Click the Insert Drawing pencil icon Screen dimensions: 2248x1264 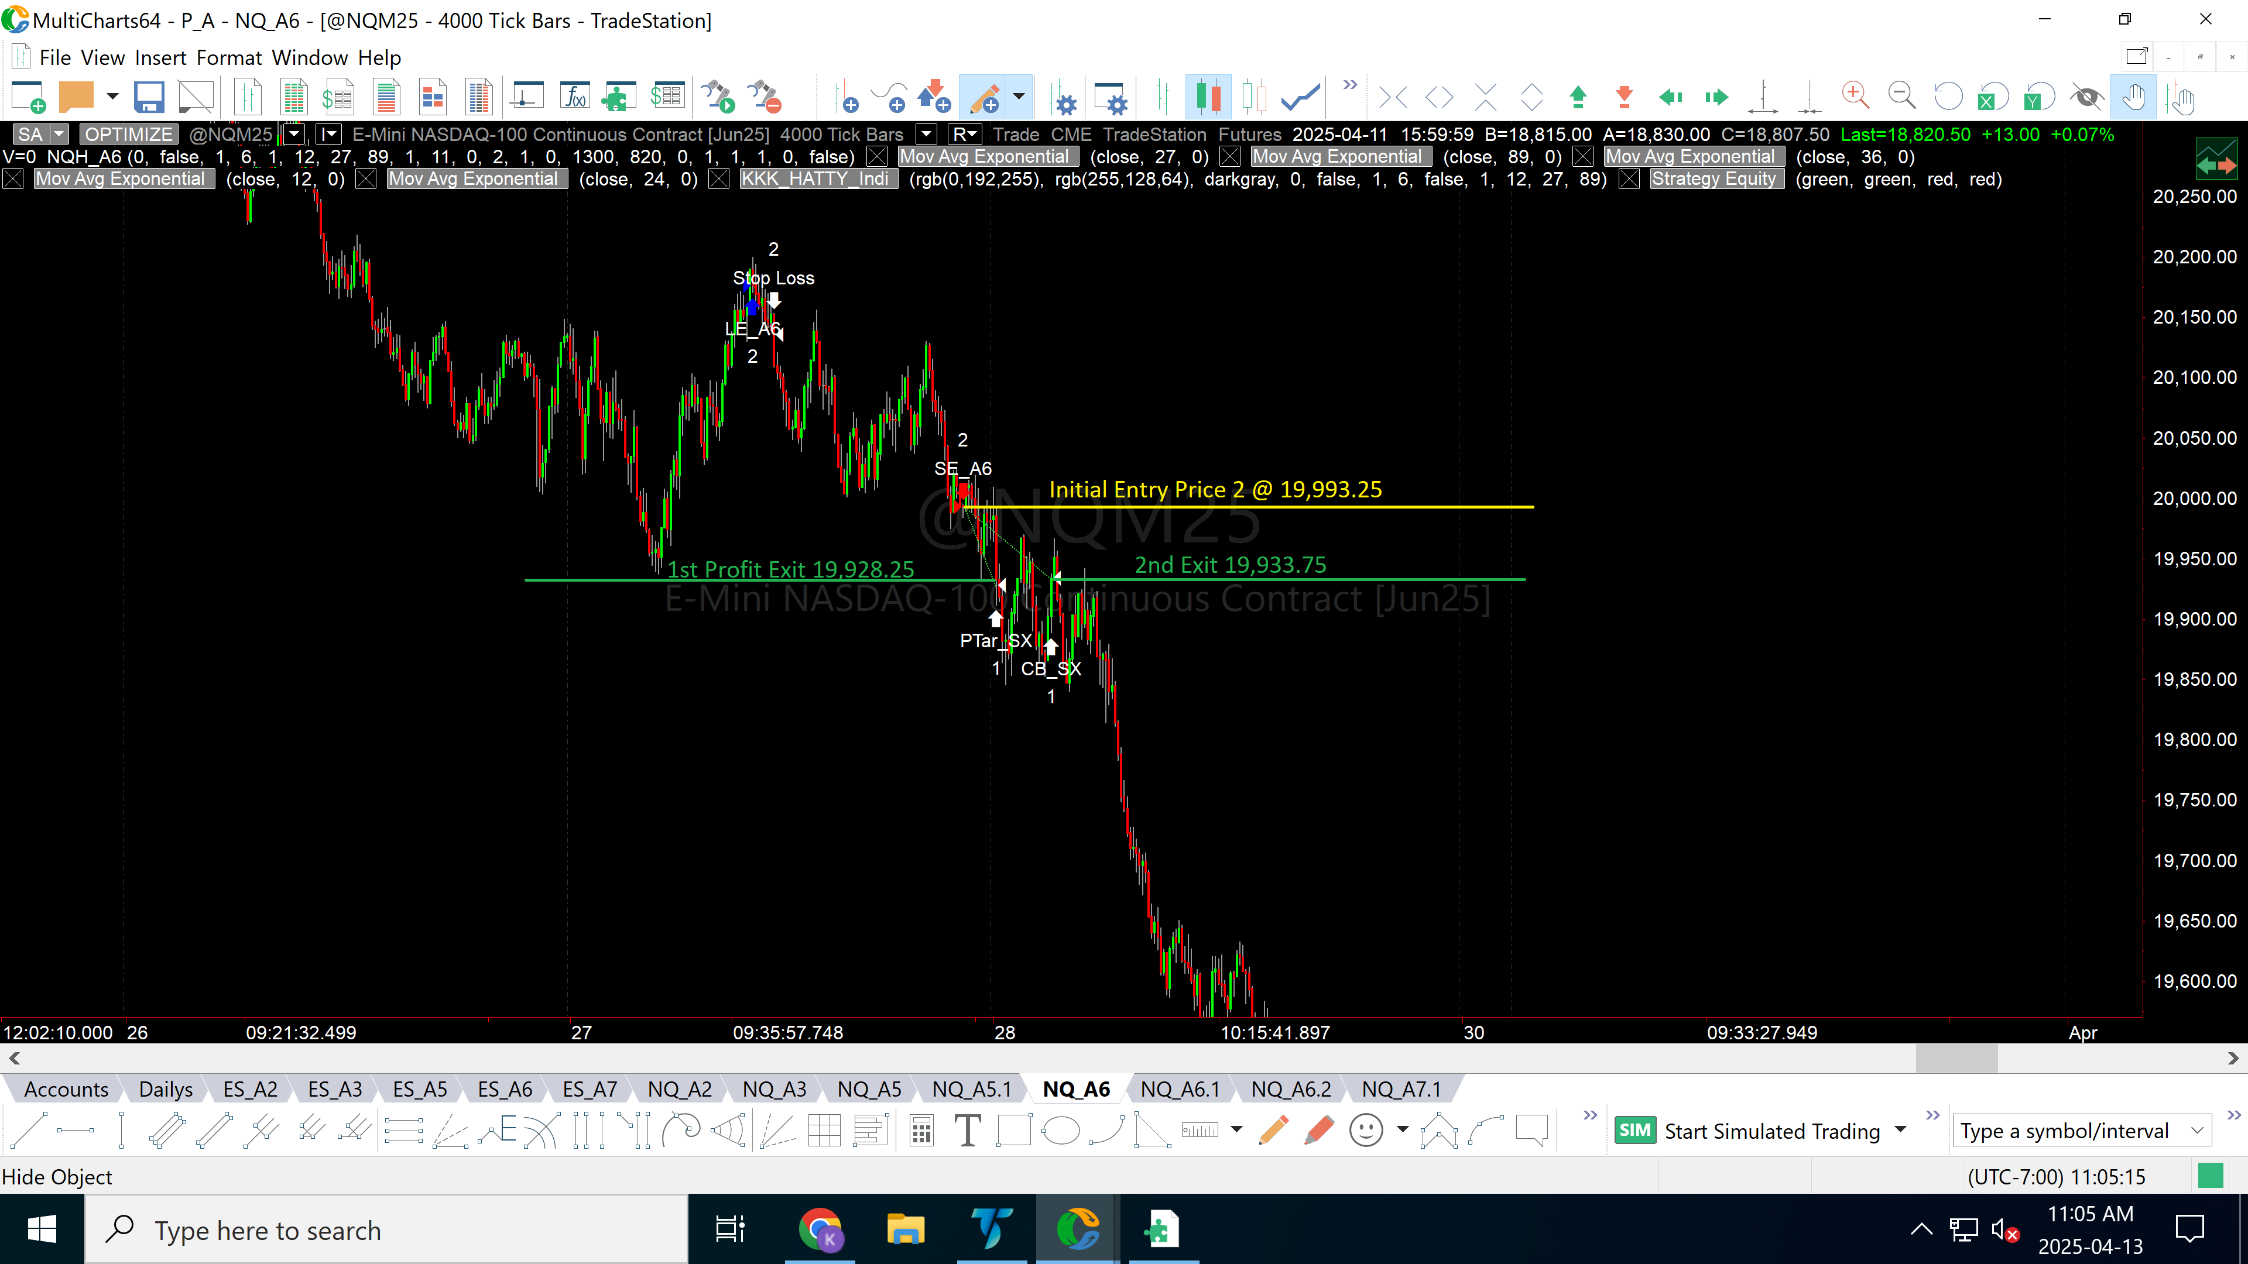[x=984, y=97]
